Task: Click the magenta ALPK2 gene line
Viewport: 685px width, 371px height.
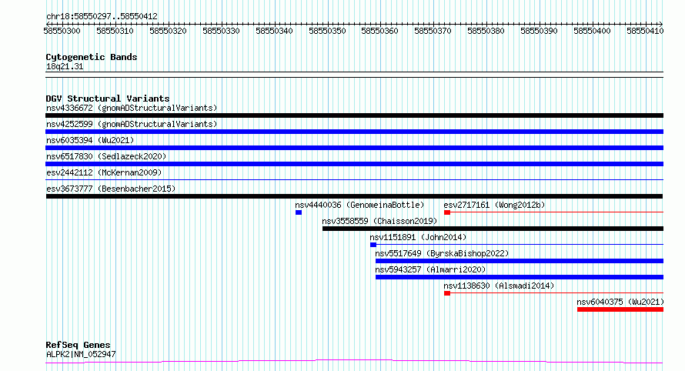Action: 354,362
